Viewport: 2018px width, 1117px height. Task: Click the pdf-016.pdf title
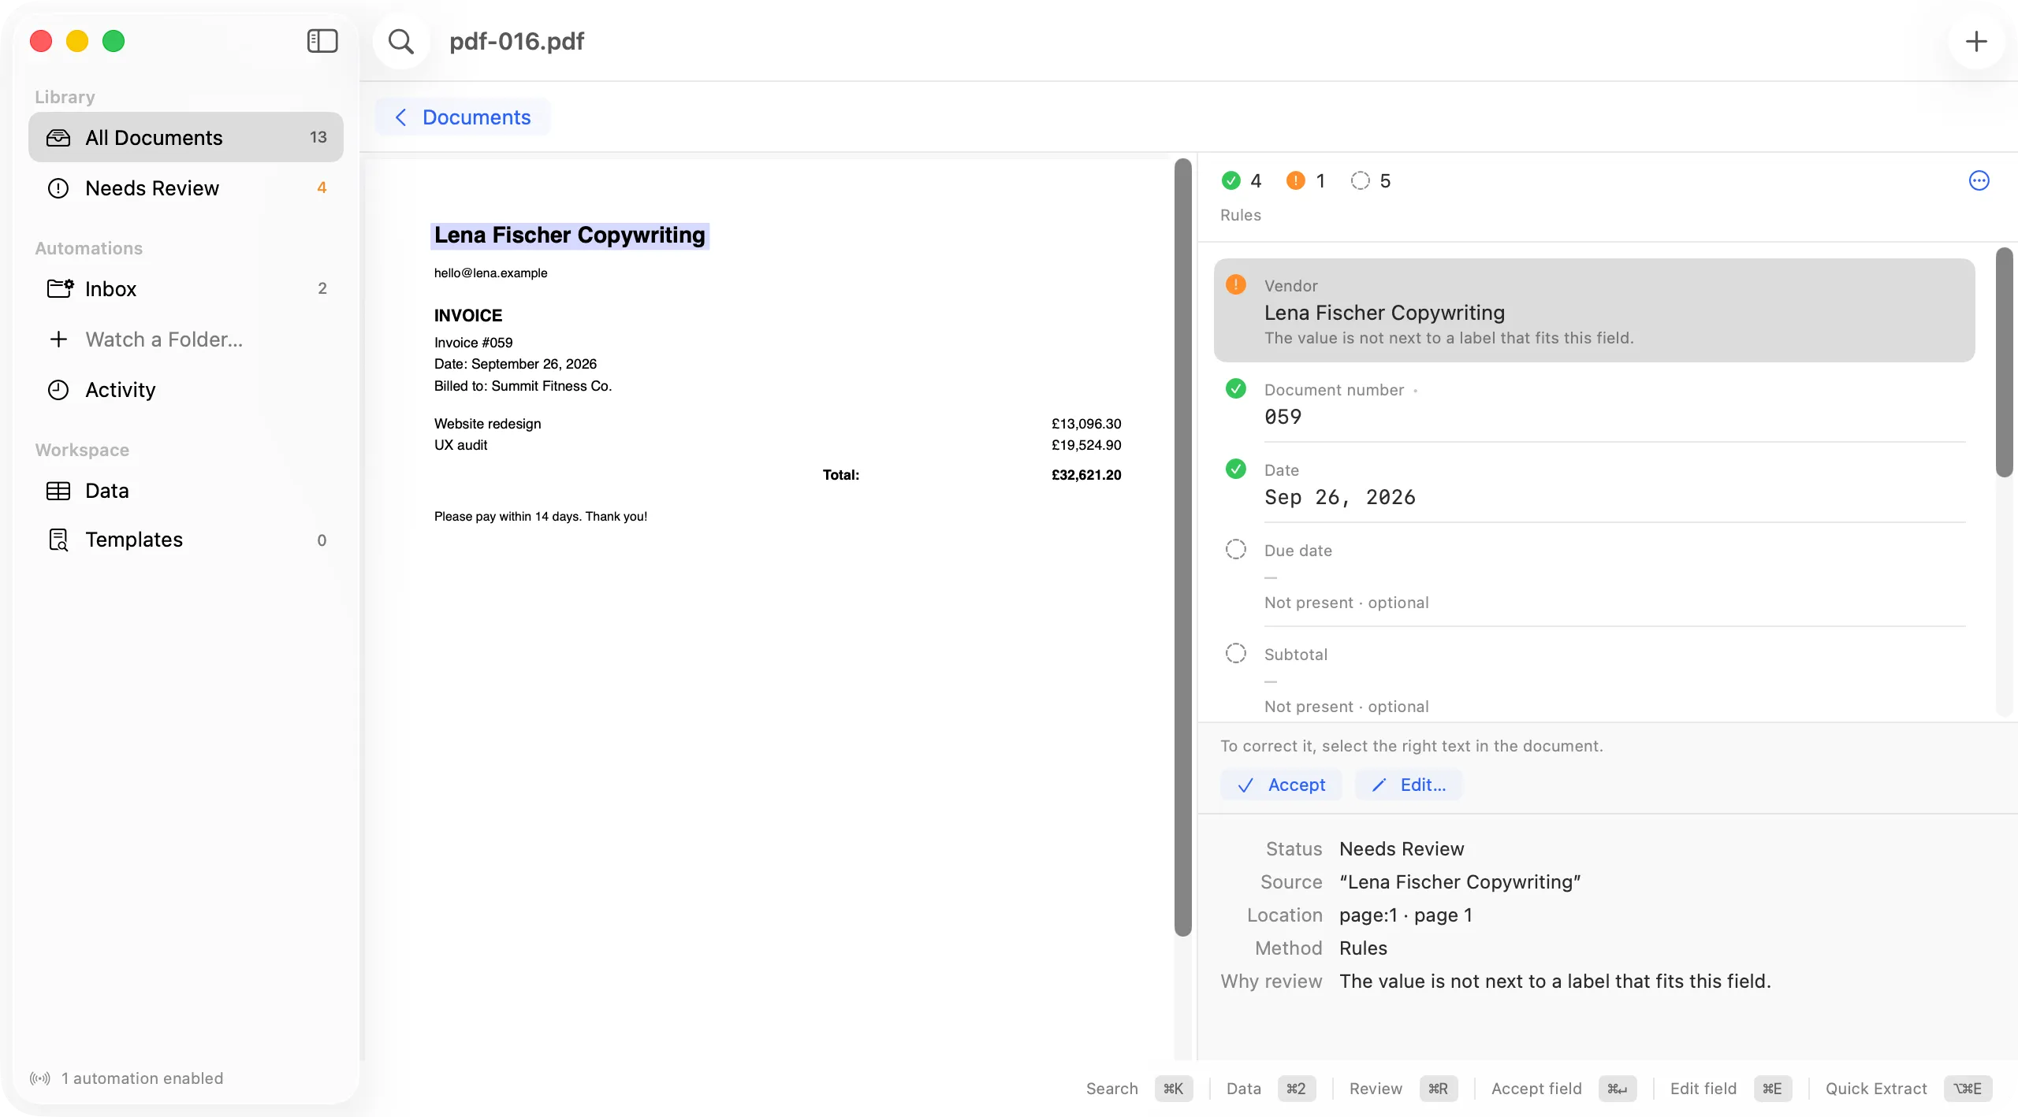click(x=516, y=41)
